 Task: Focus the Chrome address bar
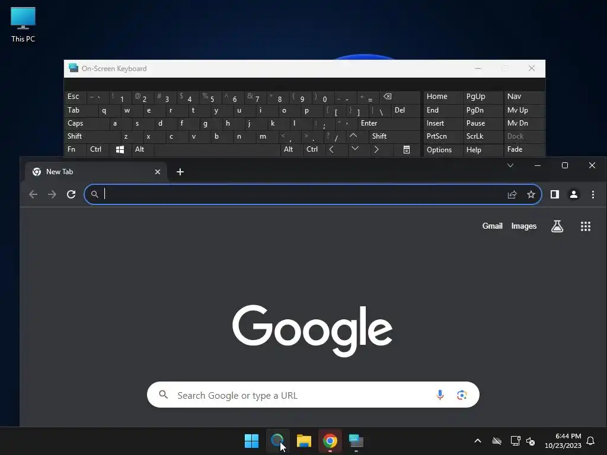click(x=313, y=194)
